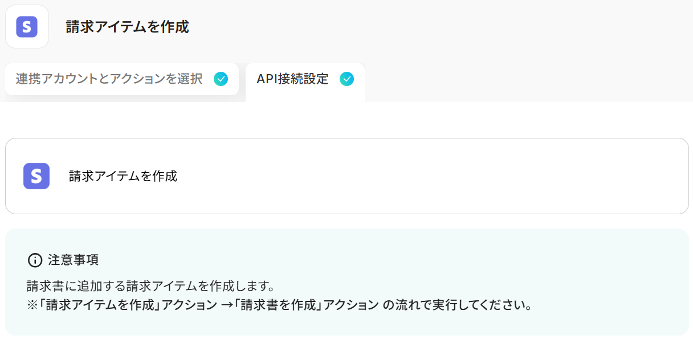Click the page title 請求アイテムを作成 in the header
This screenshot has width=693, height=339.
[x=127, y=27]
